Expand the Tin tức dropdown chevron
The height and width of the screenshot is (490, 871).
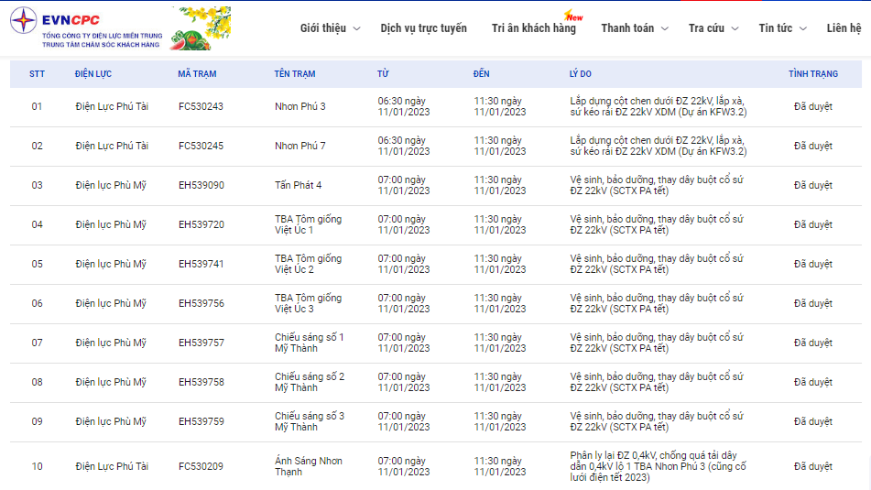click(x=802, y=28)
